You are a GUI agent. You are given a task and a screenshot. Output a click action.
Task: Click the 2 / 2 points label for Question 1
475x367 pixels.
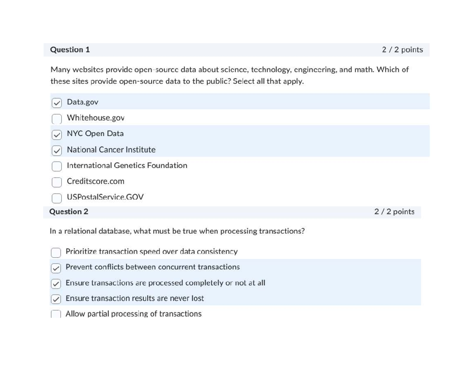pos(403,49)
